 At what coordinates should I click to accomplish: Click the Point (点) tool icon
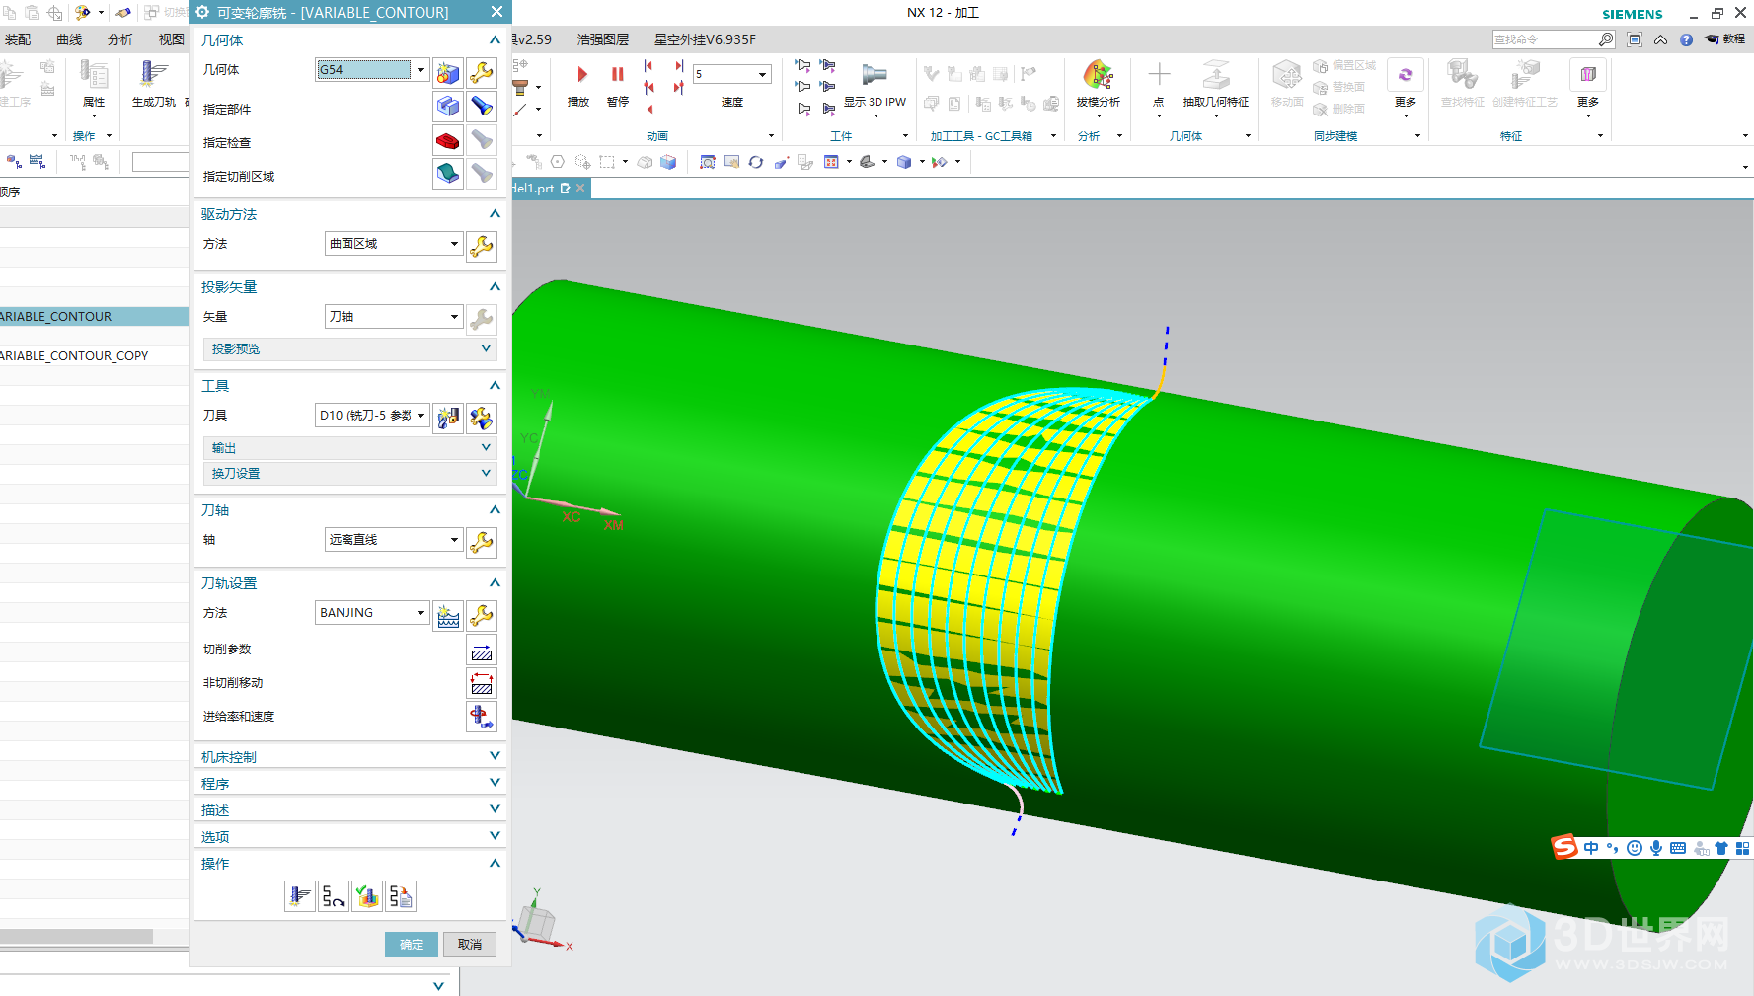point(1159,75)
